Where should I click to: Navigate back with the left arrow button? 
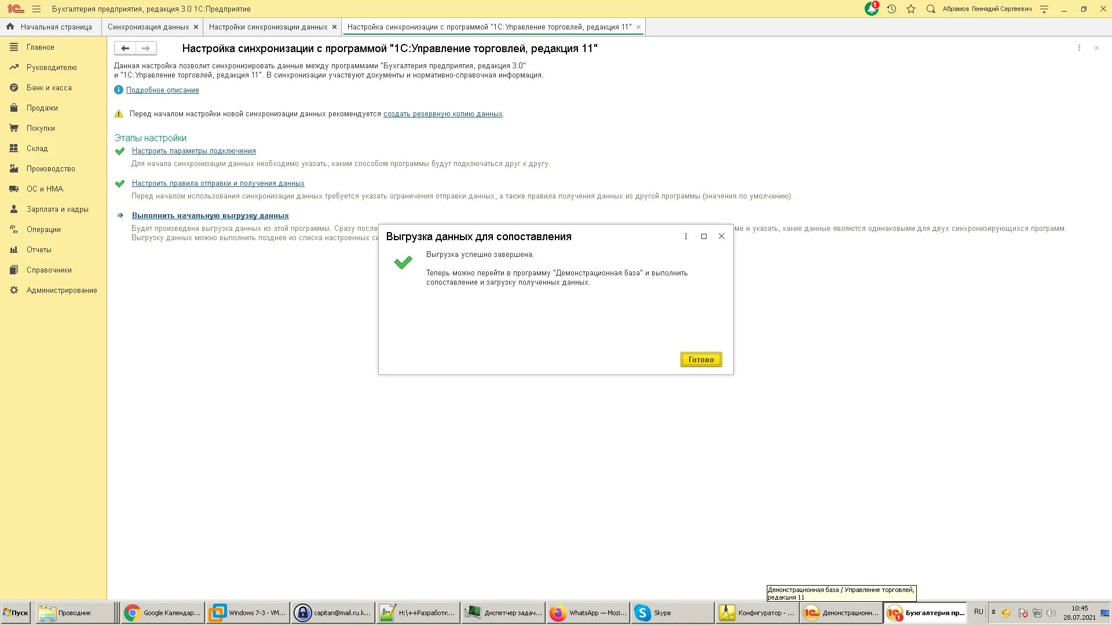125,49
